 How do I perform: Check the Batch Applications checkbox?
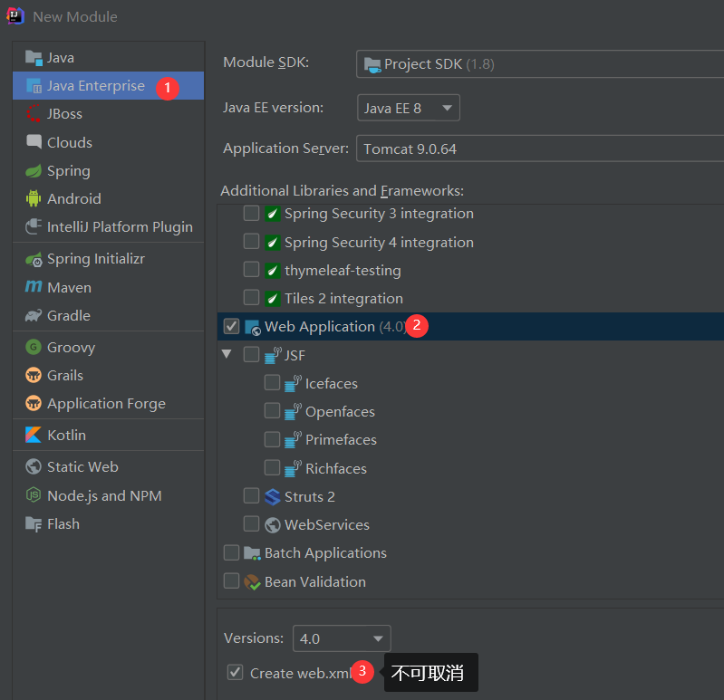pos(231,552)
